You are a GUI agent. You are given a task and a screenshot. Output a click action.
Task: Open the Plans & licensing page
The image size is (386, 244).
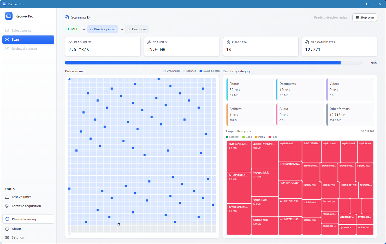28,219
